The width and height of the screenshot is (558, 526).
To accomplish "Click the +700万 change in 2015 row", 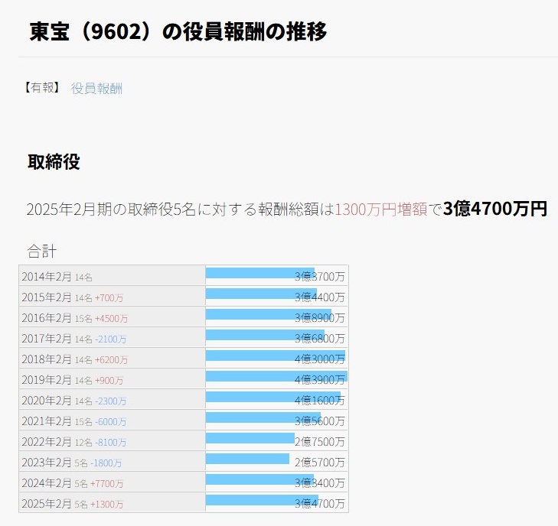I will pos(109,298).
